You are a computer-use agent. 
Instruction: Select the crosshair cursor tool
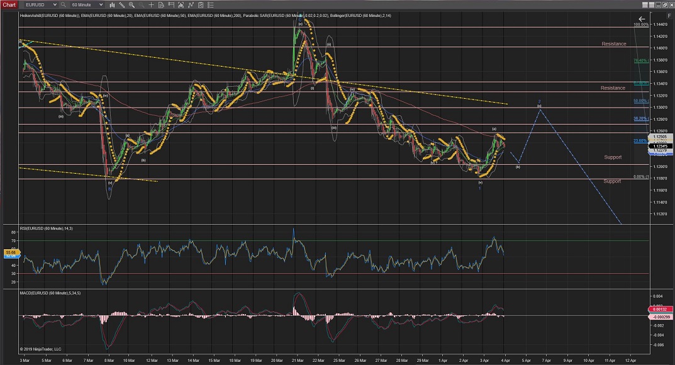coord(151,4)
